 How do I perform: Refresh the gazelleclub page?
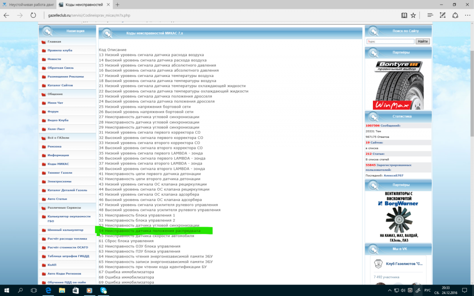[33, 15]
